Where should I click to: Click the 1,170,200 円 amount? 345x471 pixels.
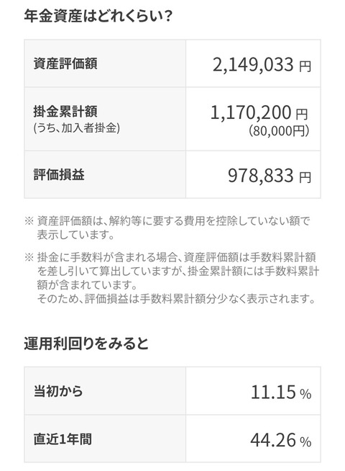(259, 112)
